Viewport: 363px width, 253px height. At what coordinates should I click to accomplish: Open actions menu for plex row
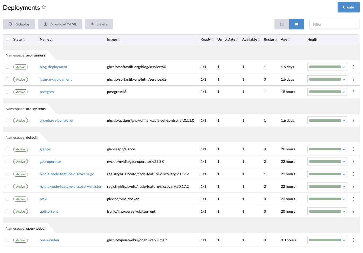pos(353,199)
